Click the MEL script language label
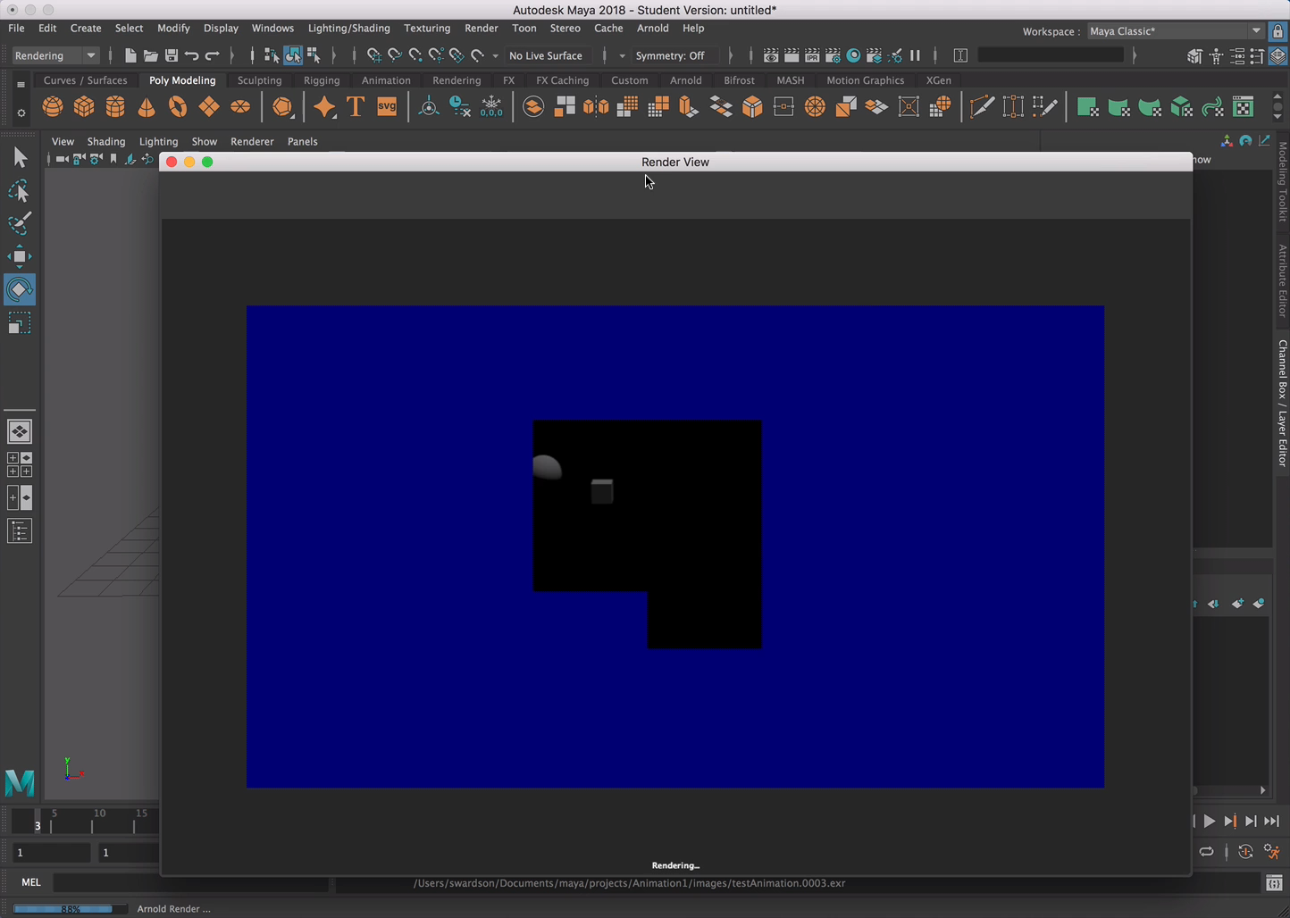Image resolution: width=1290 pixels, height=918 pixels. click(31, 882)
